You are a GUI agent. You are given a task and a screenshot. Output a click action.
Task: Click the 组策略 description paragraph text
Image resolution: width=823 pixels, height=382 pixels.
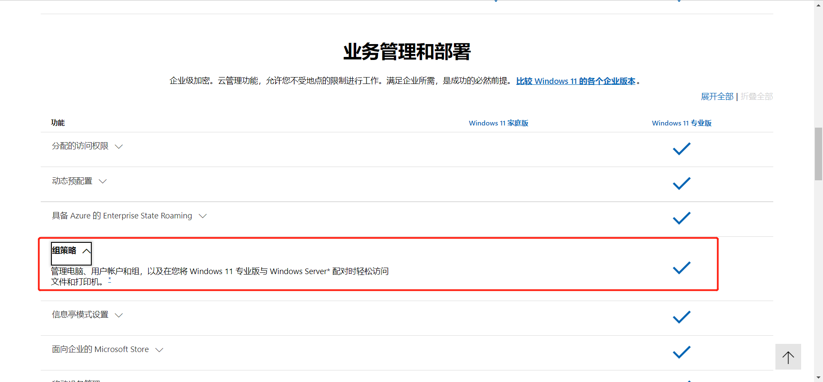(220, 276)
